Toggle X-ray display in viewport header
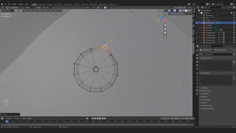Image resolution: width=236 pixels, height=133 pixels. (x=180, y=11)
